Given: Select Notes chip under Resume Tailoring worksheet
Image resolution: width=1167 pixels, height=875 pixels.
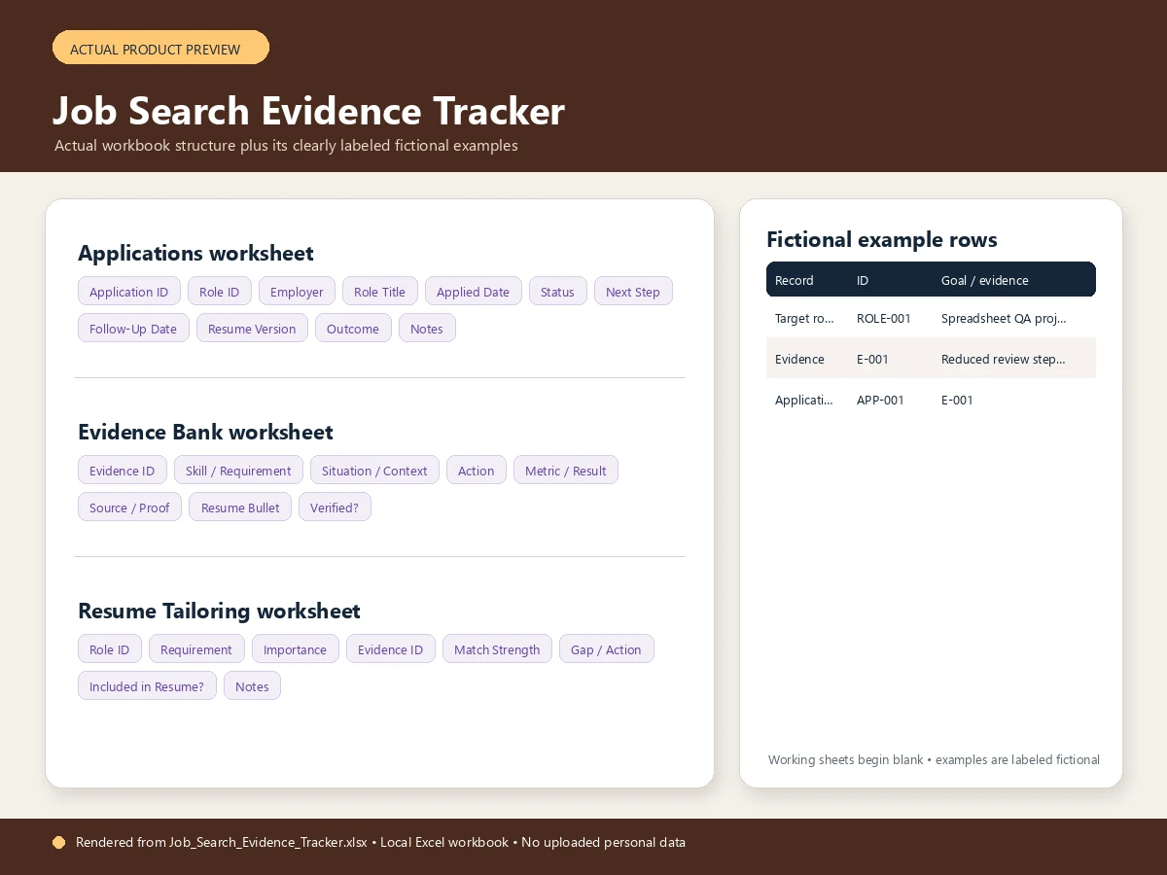Looking at the screenshot, I should click(x=252, y=686).
